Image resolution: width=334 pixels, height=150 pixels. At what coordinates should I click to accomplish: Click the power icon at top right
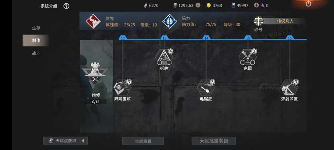pos(308,4)
